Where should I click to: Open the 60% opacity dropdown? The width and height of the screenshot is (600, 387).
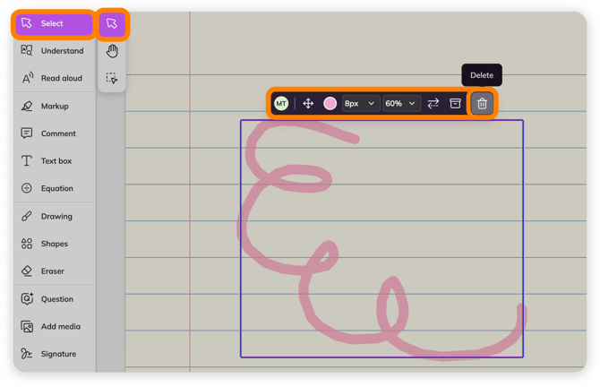(x=401, y=103)
